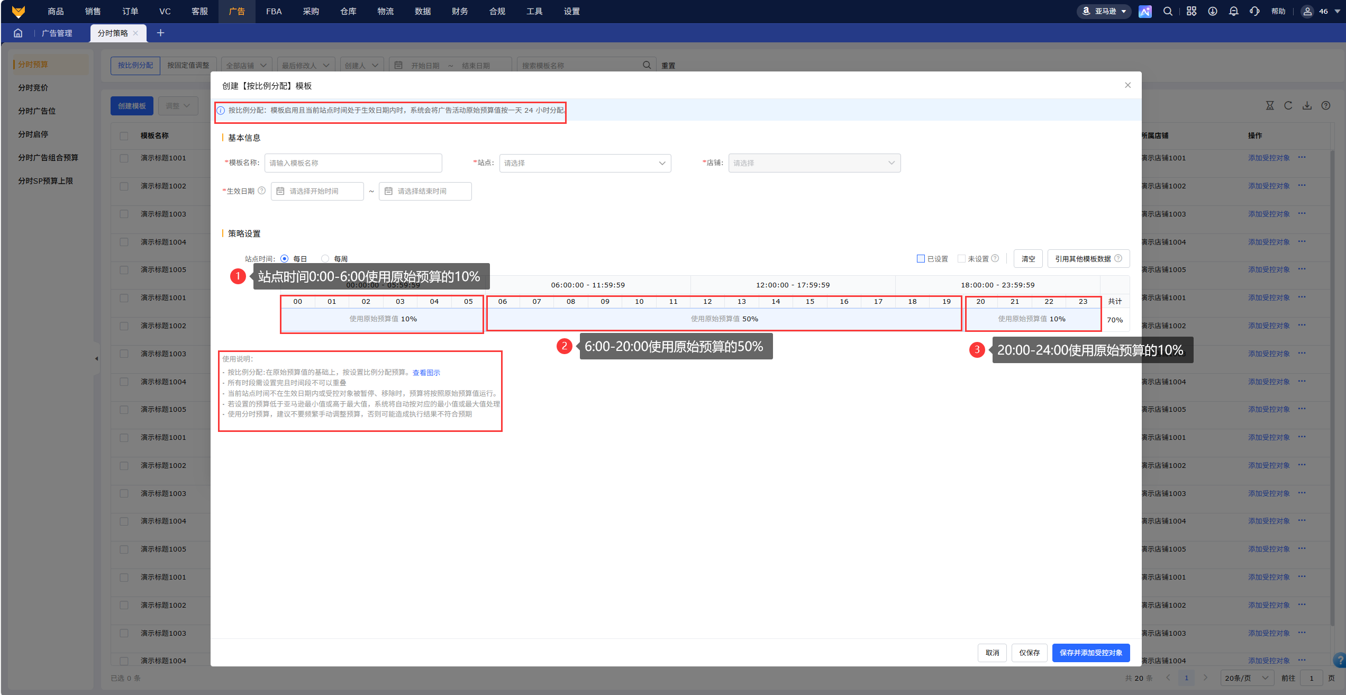Click the help icon above the table
This screenshot has width=1346, height=695.
pos(1326,105)
